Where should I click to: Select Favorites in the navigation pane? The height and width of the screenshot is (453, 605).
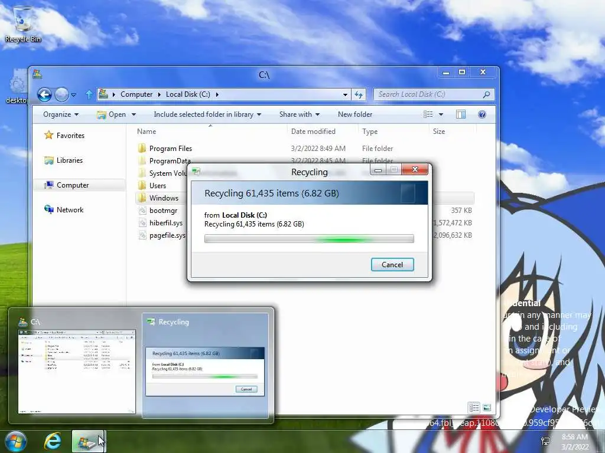(70, 136)
